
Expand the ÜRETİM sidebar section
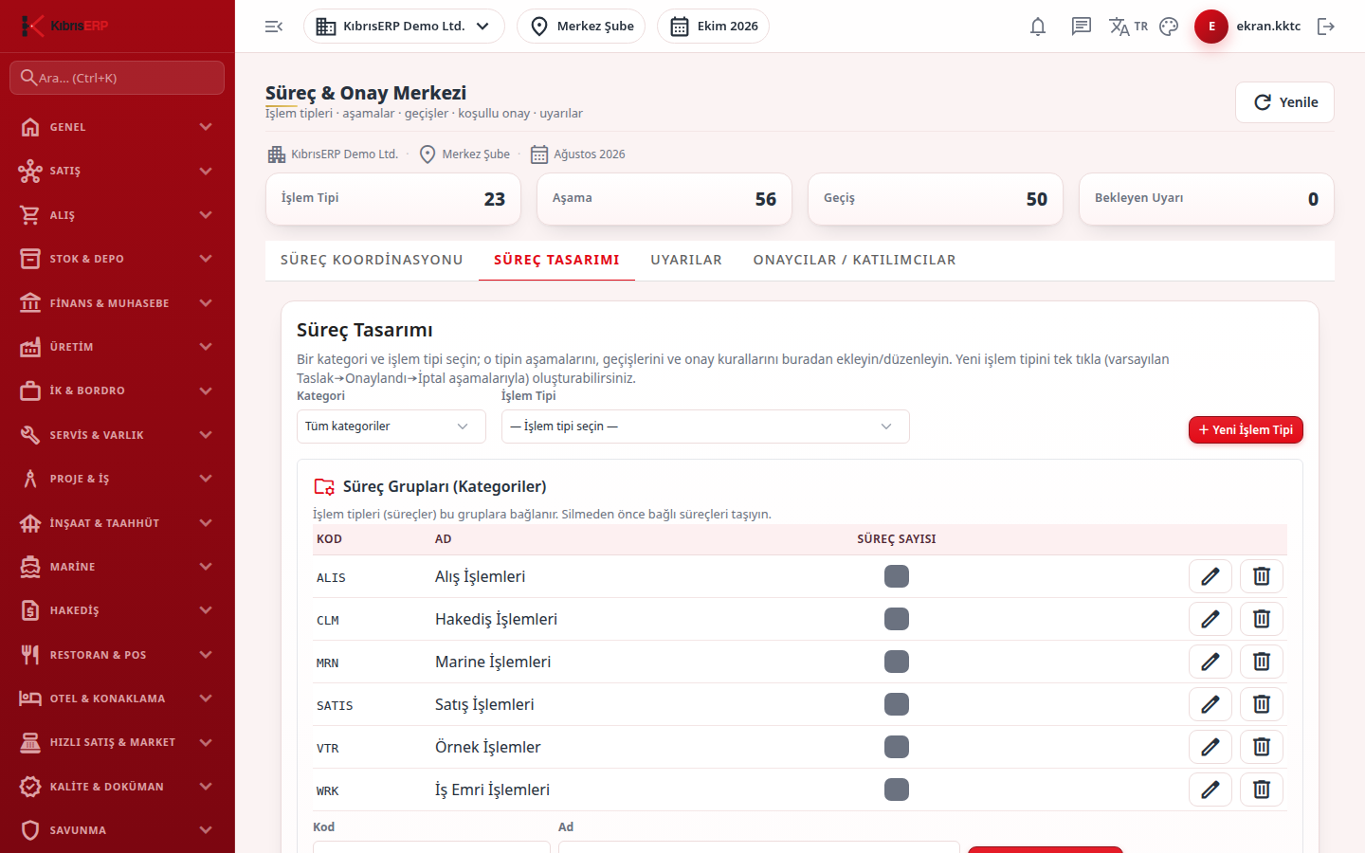pos(118,347)
